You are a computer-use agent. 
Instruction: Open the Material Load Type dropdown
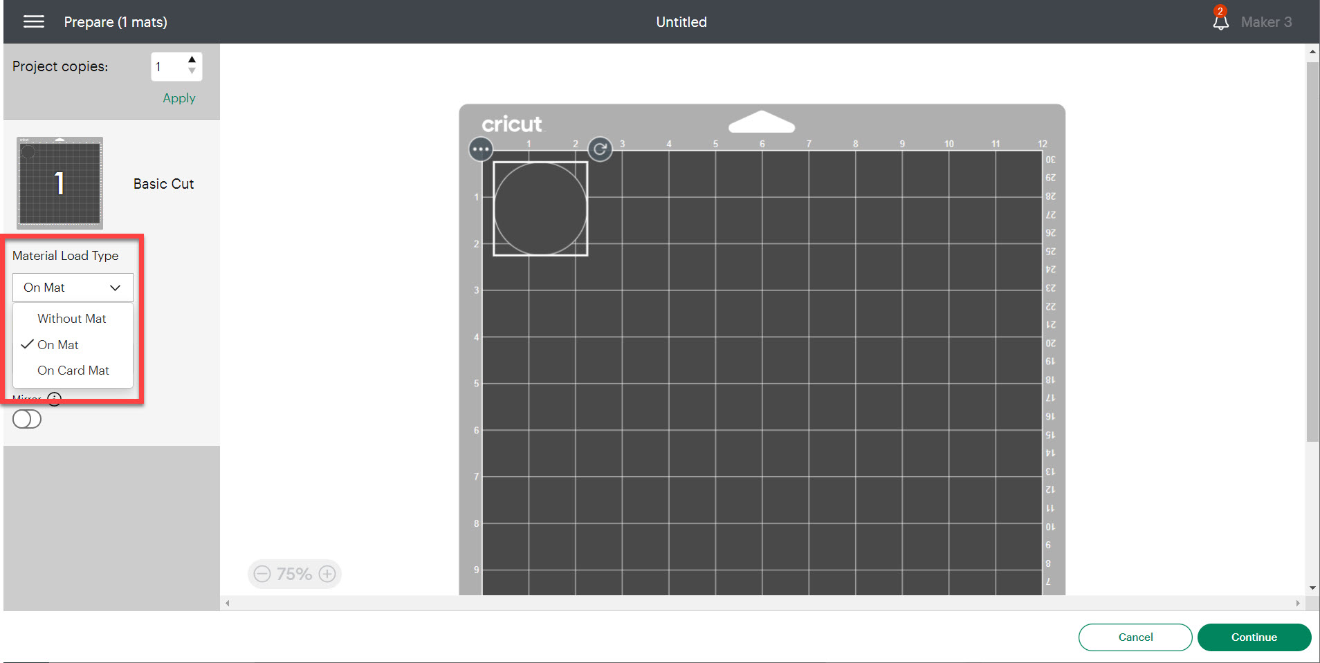72,287
